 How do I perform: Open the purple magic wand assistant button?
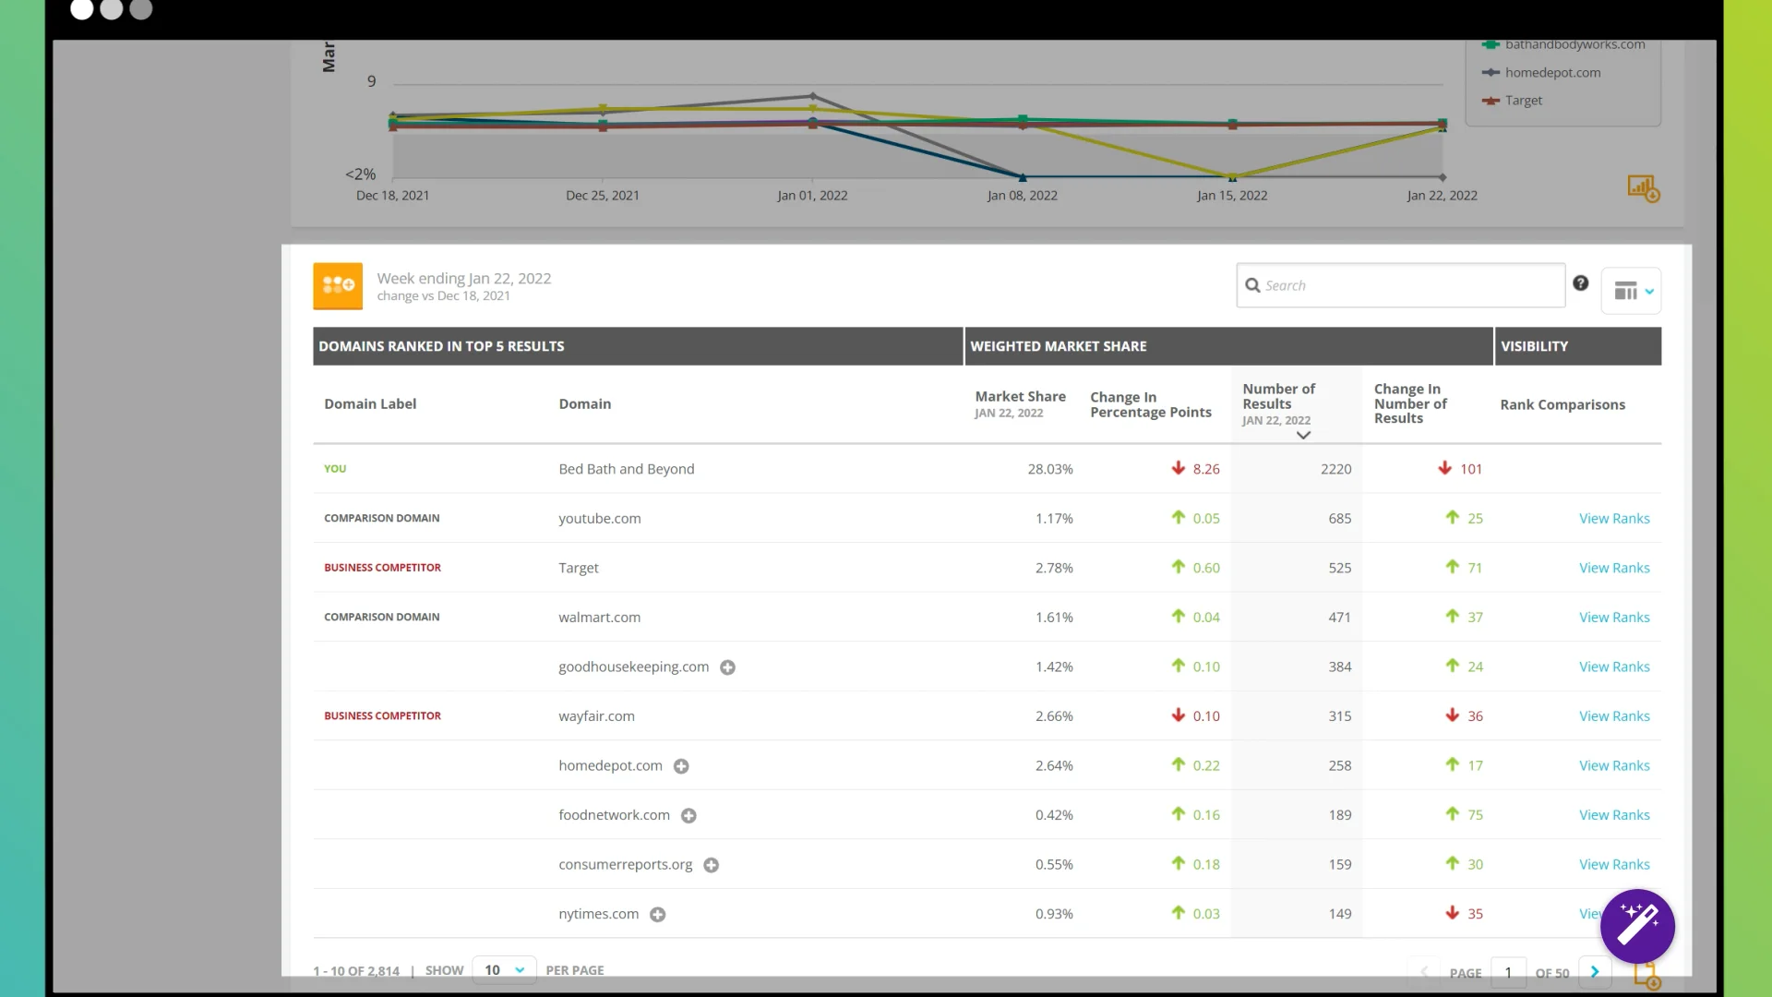click(1638, 926)
